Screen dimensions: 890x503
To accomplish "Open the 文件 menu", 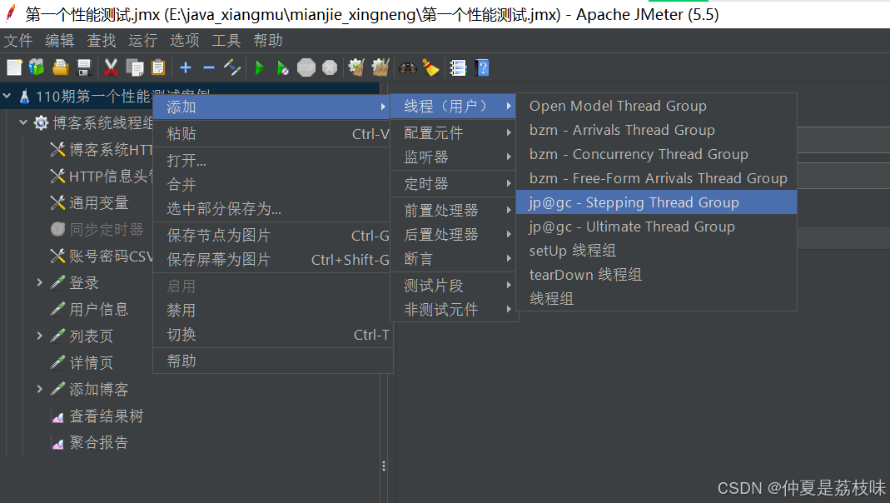I will pos(18,41).
